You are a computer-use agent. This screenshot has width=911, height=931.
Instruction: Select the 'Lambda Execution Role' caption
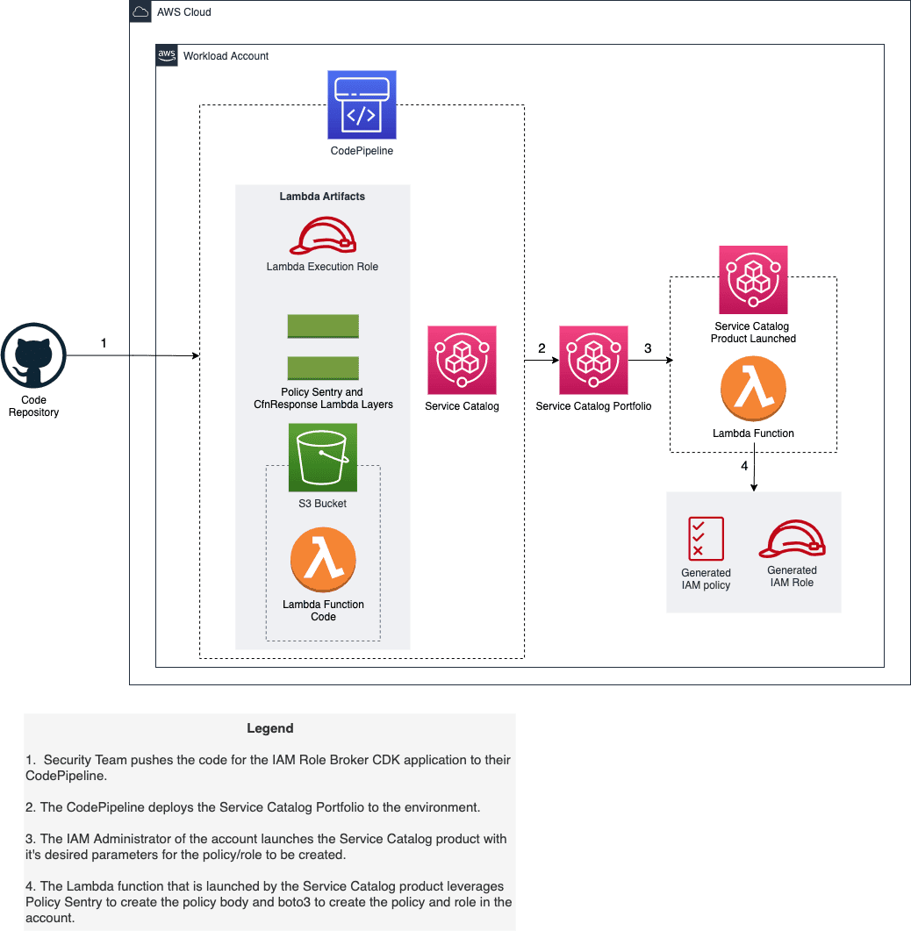point(322,267)
